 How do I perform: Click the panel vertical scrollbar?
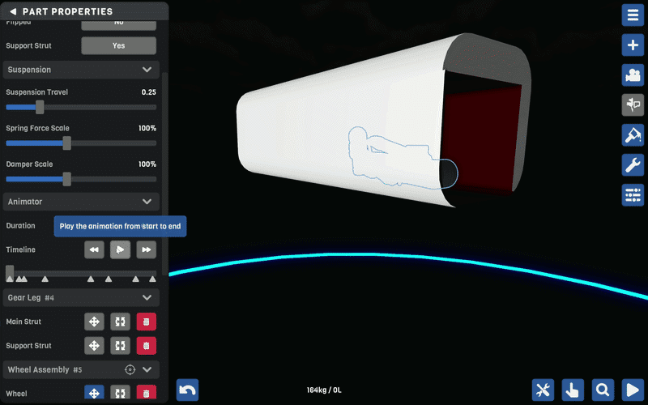[x=165, y=173]
